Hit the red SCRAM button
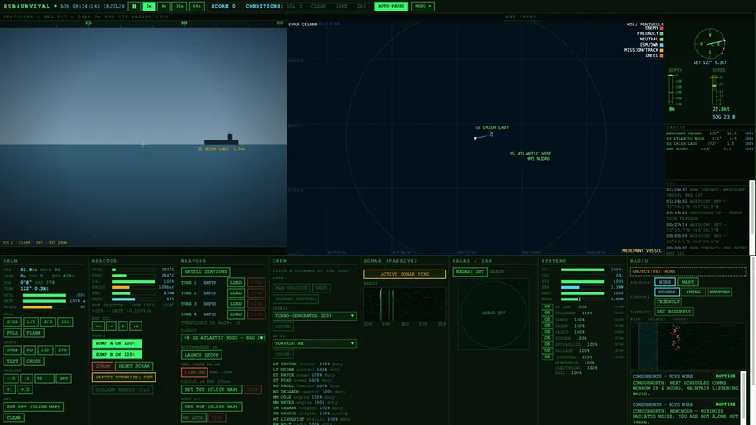Image resolution: width=756 pixels, height=425 pixels. pyautogui.click(x=102, y=366)
